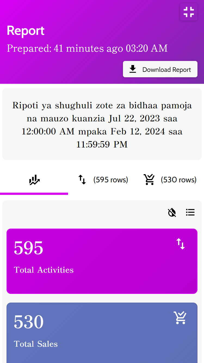
Task: Toggle the card colors off icon
Action: coord(172,212)
